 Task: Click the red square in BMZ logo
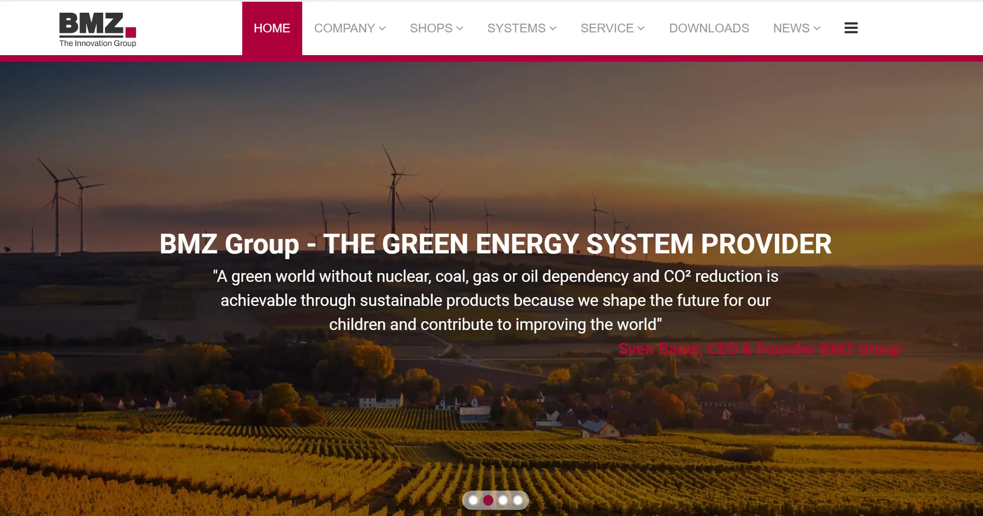pyautogui.click(x=131, y=32)
